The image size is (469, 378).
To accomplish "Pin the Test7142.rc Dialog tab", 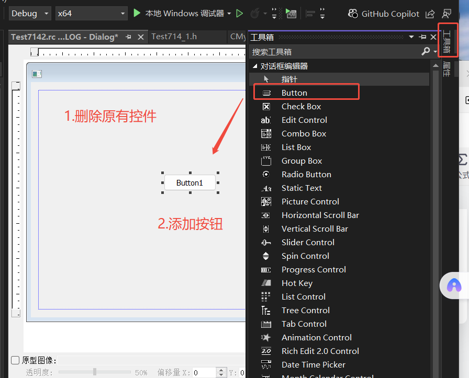I will tap(129, 37).
